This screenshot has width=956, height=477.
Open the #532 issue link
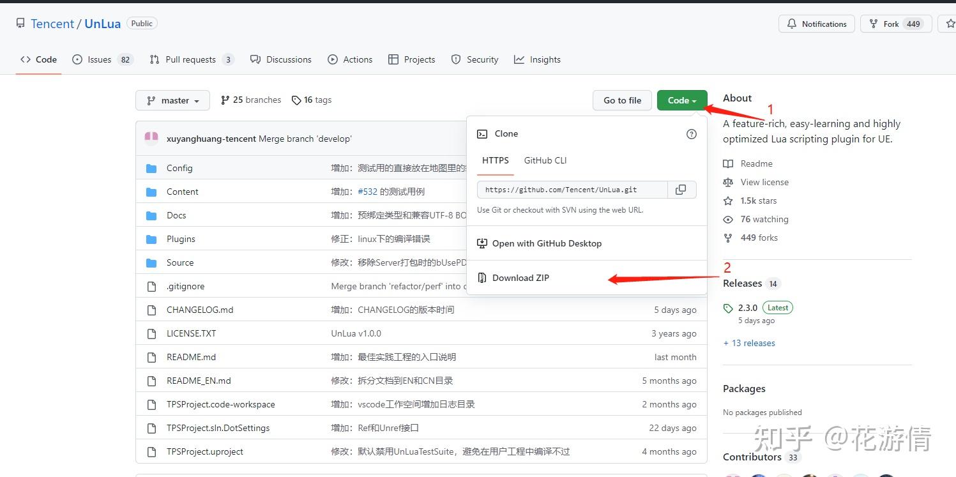pyautogui.click(x=367, y=192)
